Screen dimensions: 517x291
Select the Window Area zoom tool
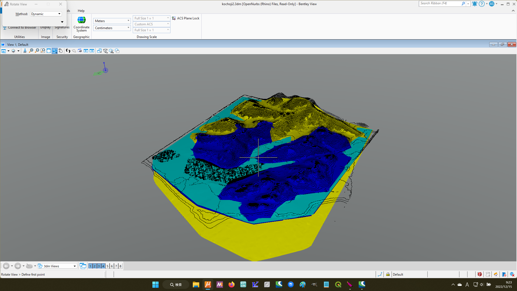click(x=43, y=51)
